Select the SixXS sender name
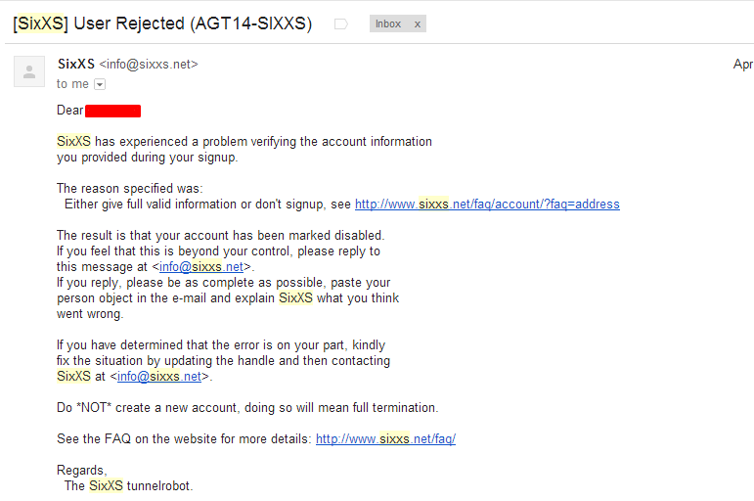Image resolution: width=754 pixels, height=501 pixels. [x=76, y=64]
